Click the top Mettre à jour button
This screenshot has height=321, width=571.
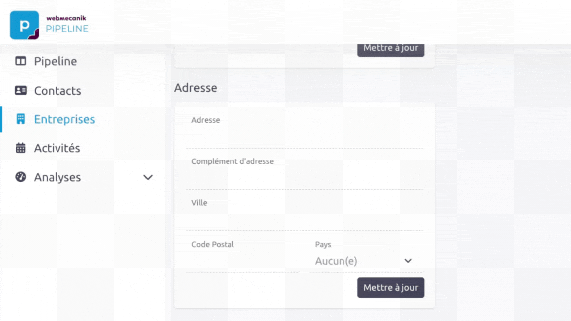[391, 50]
